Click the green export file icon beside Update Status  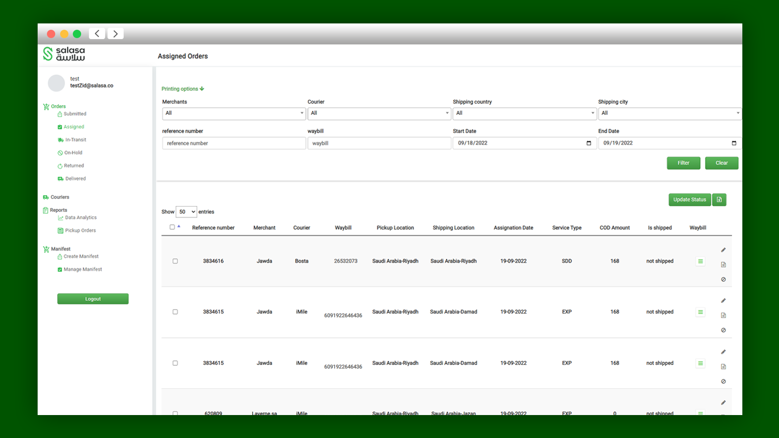pyautogui.click(x=719, y=200)
